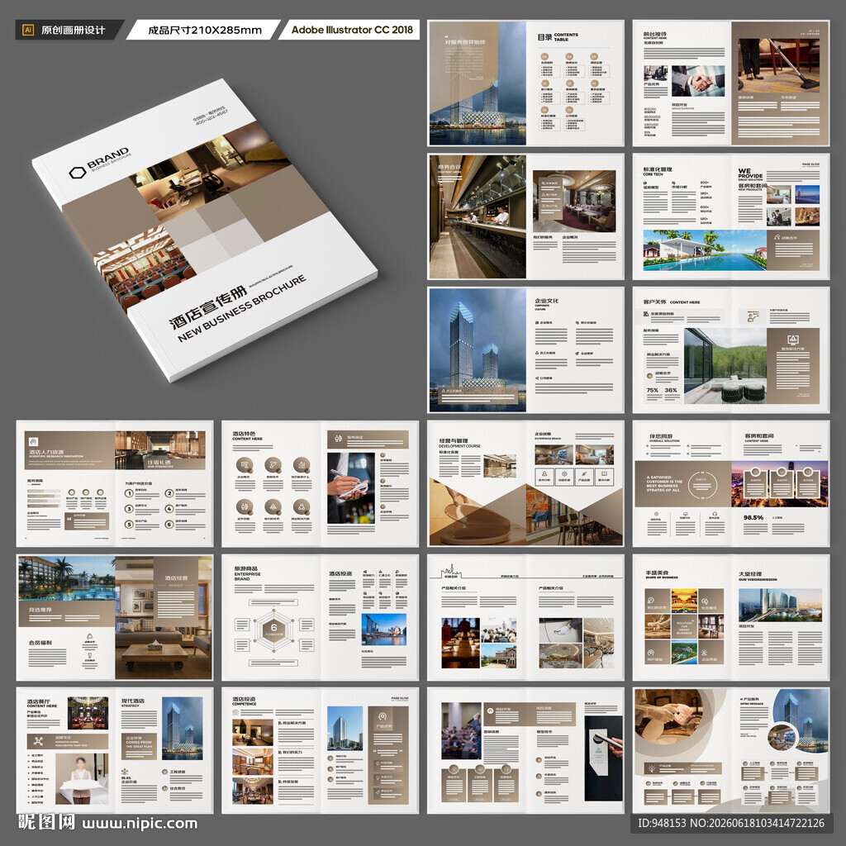Open the forest-view terrace photo
Screen dimensions: 846x846
coord(725,366)
